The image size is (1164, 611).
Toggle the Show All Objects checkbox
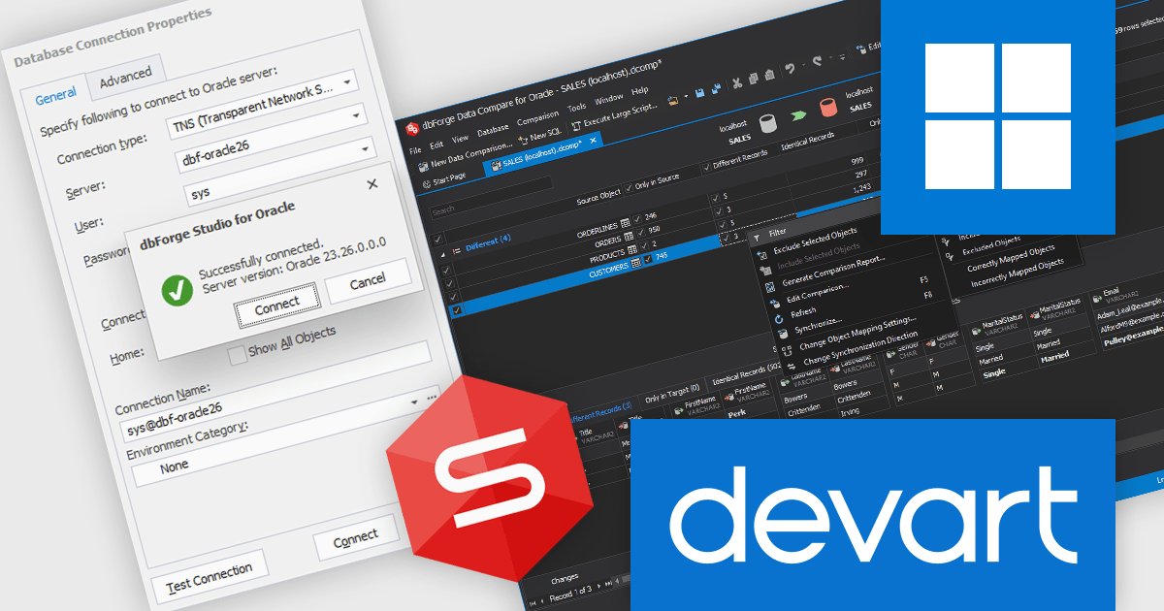coord(237,354)
